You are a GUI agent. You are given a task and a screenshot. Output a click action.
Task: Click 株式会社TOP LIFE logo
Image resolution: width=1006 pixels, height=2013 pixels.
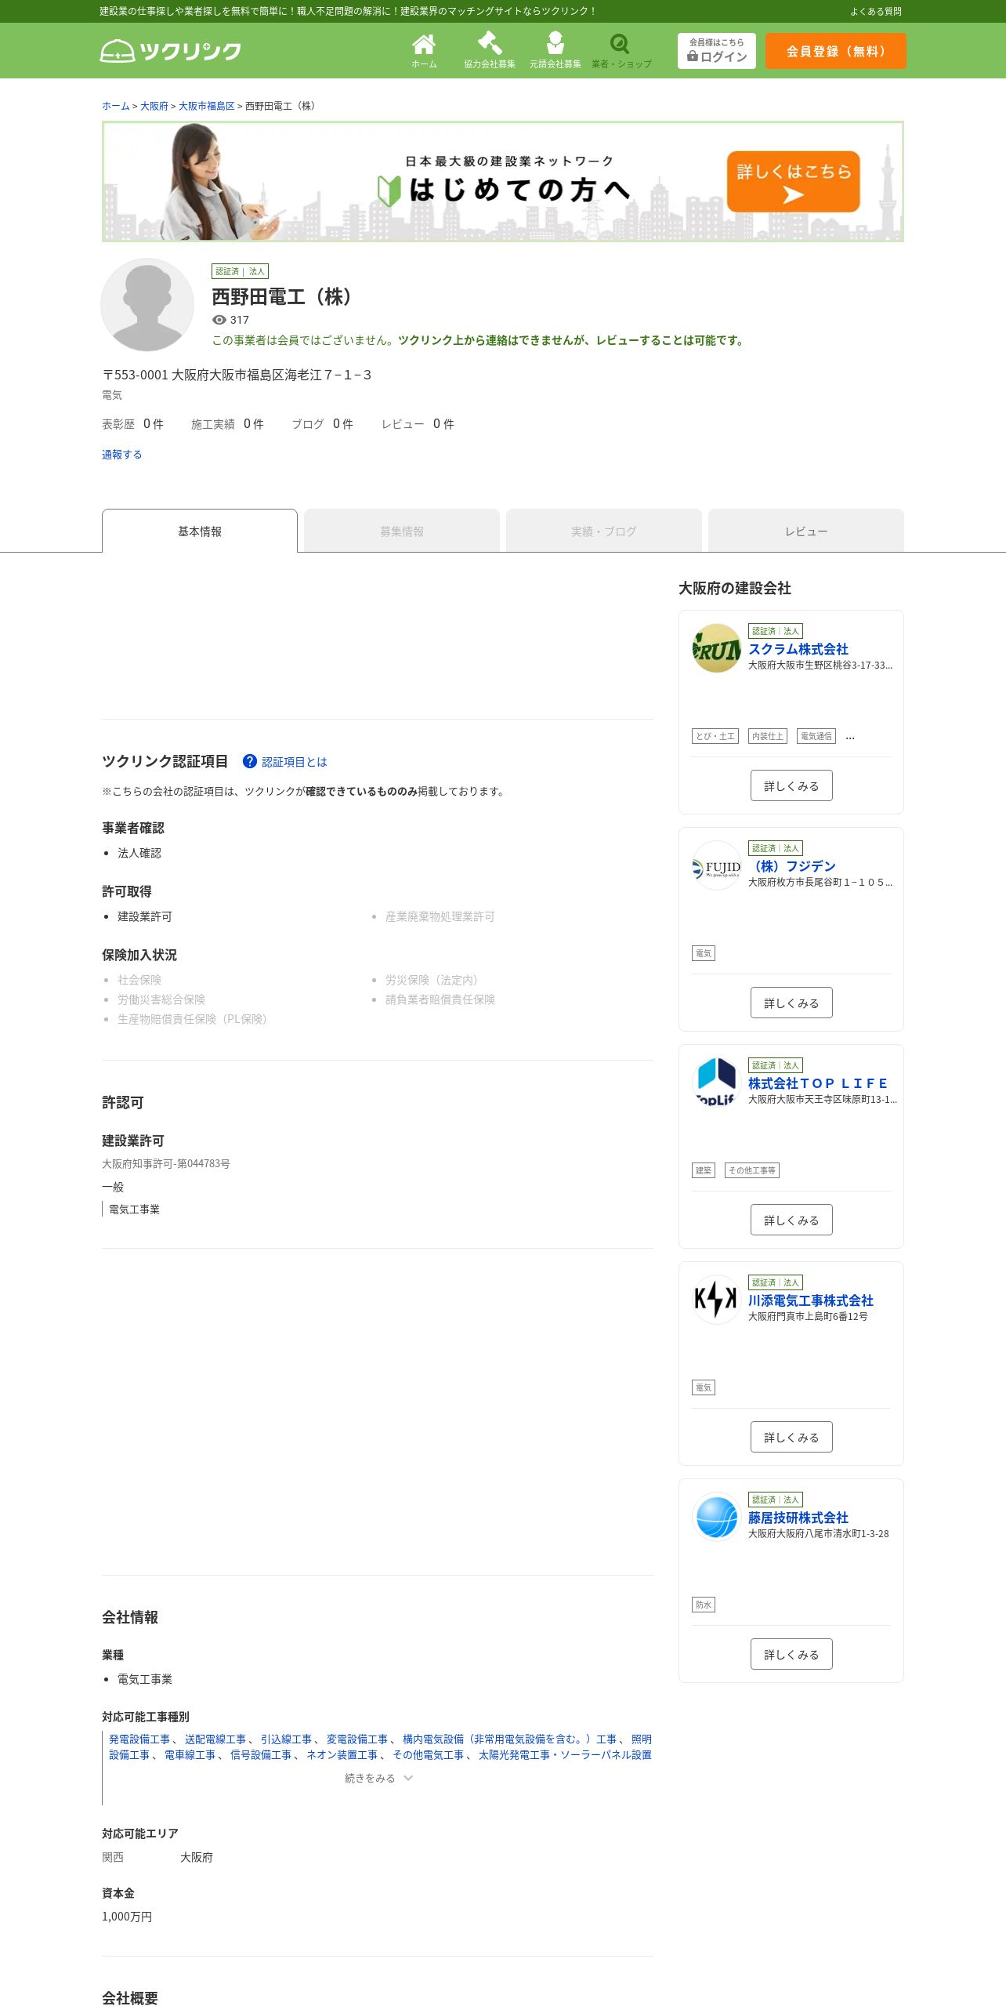click(x=717, y=1083)
